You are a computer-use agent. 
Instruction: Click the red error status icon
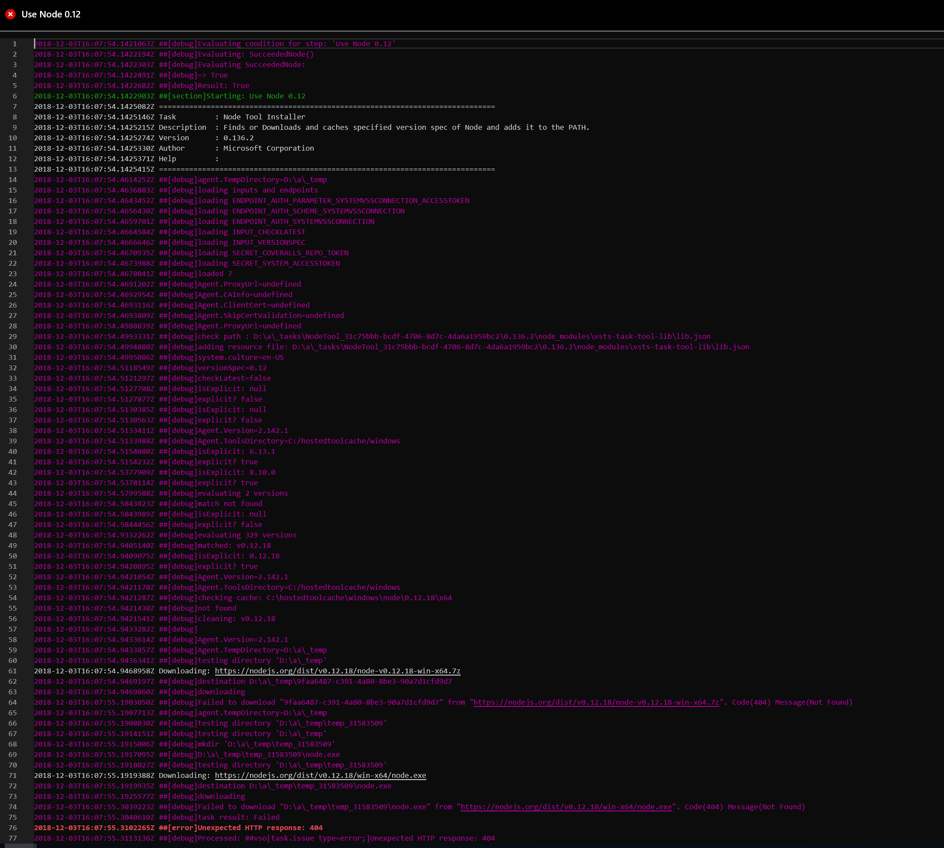click(x=11, y=14)
